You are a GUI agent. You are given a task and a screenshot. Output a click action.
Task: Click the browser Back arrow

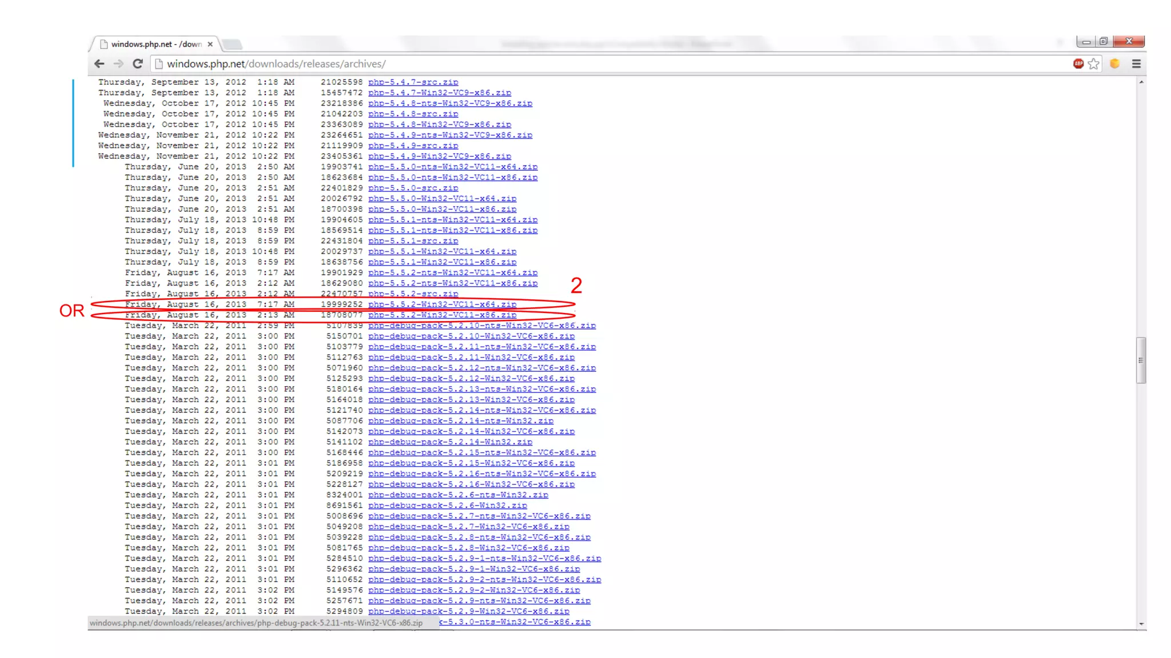pos(99,64)
